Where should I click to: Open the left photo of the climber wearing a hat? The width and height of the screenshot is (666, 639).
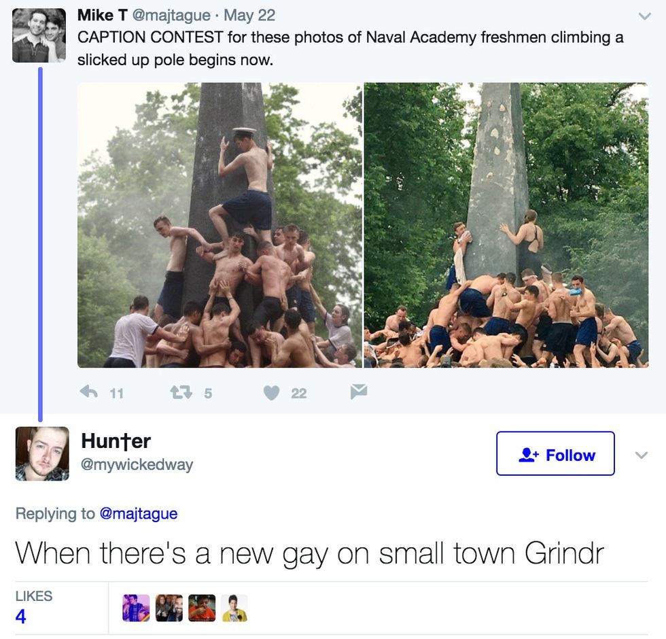pyautogui.click(x=220, y=225)
